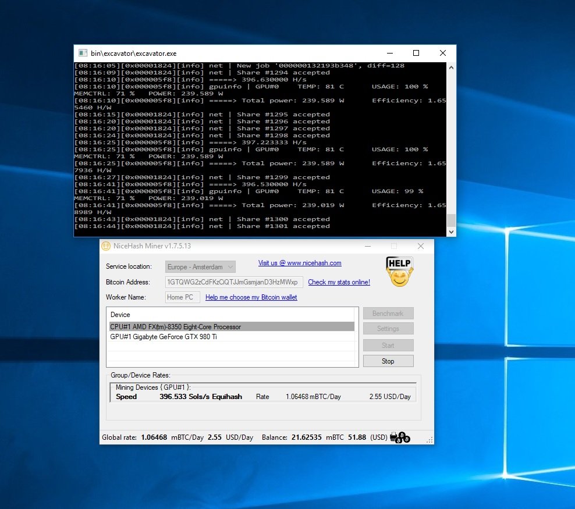Viewport: 575px width, 509px height.
Task: Open the Check my stats online! link
Action: point(339,282)
